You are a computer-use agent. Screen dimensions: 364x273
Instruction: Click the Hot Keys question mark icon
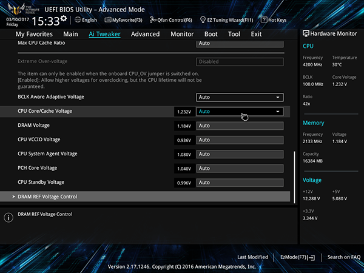[264, 20]
